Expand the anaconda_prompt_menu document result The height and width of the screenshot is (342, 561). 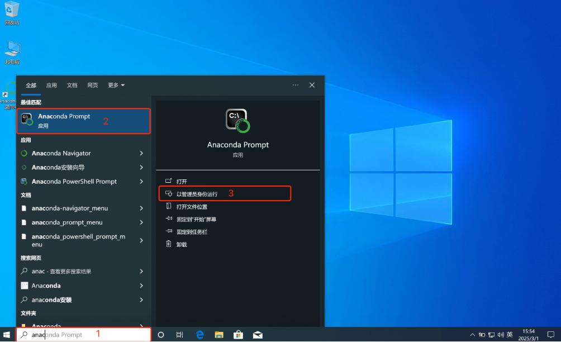(68, 222)
